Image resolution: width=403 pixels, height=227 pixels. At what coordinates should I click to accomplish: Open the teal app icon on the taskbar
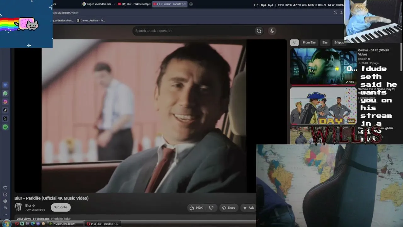(22, 224)
